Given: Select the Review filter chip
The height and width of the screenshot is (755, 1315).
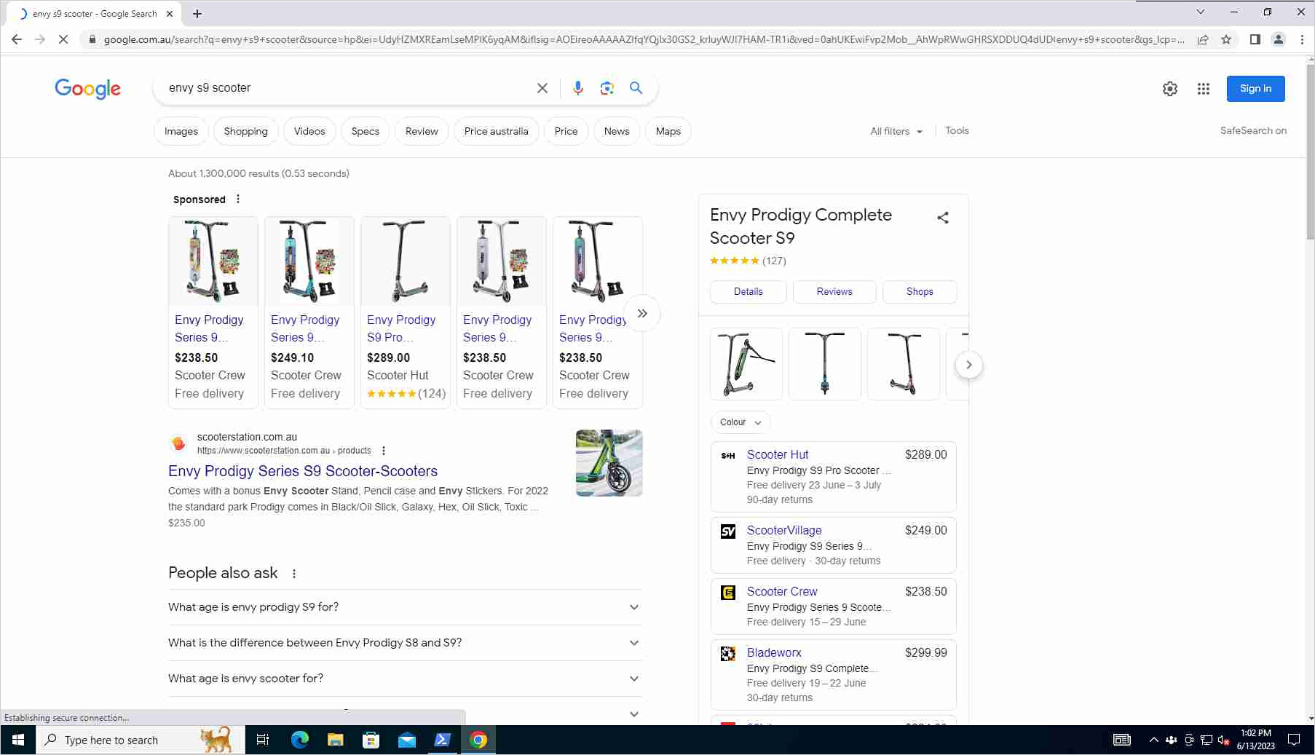Looking at the screenshot, I should 422,131.
